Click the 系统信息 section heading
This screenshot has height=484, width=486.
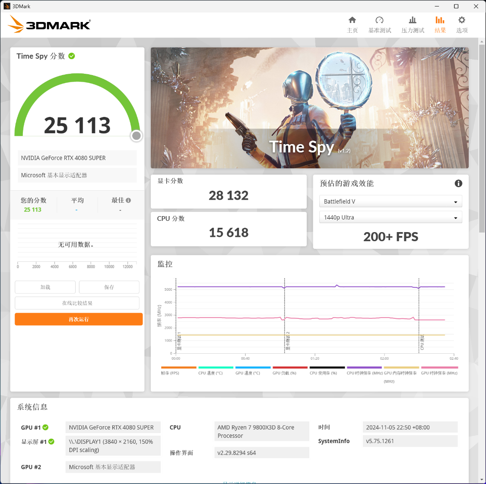coord(32,407)
